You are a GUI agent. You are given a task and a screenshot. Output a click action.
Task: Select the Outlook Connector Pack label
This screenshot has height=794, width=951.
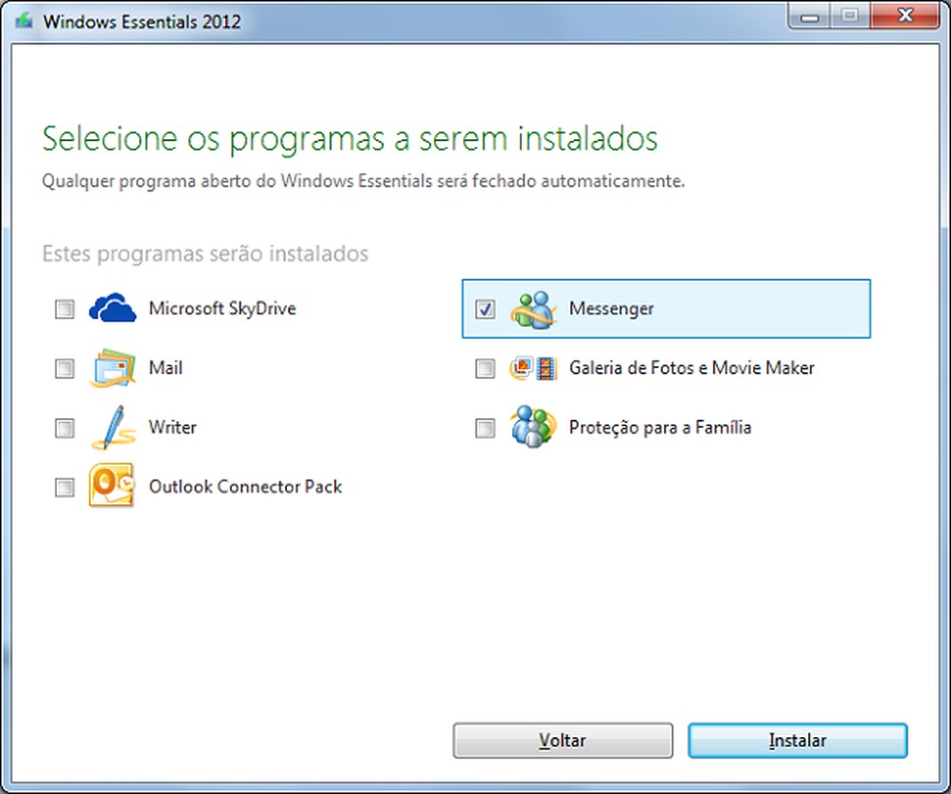(245, 487)
